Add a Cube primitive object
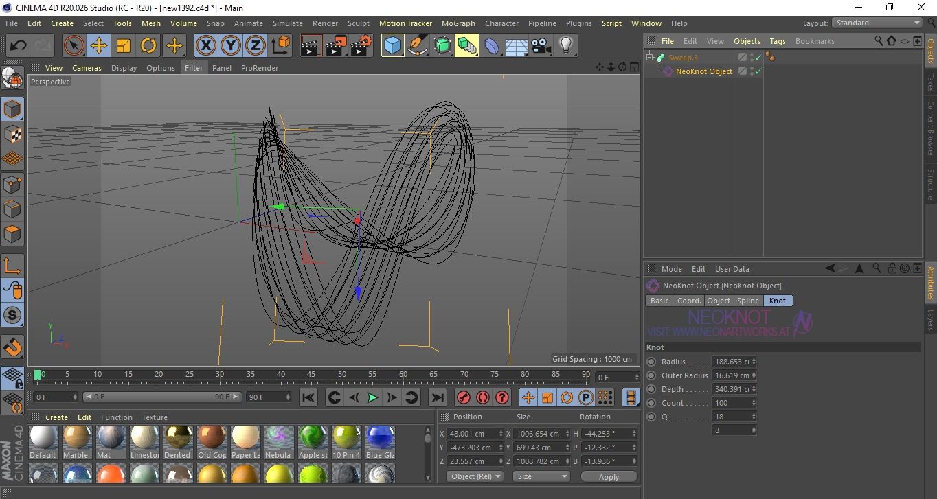The width and height of the screenshot is (937, 499). (393, 46)
